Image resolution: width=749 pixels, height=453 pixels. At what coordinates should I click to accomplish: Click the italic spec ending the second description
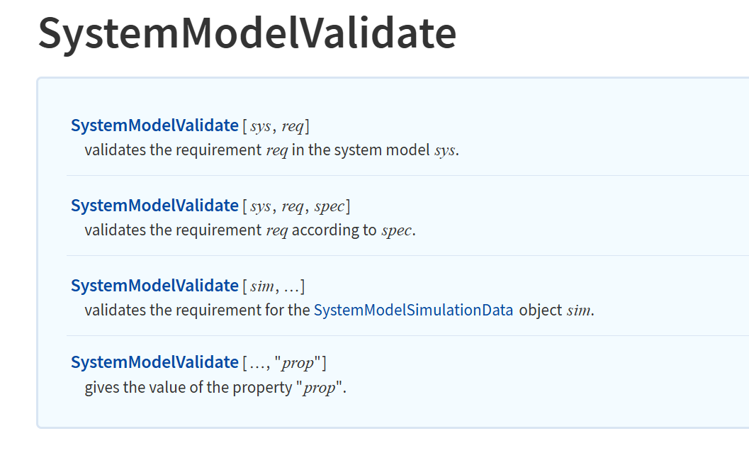coord(397,231)
